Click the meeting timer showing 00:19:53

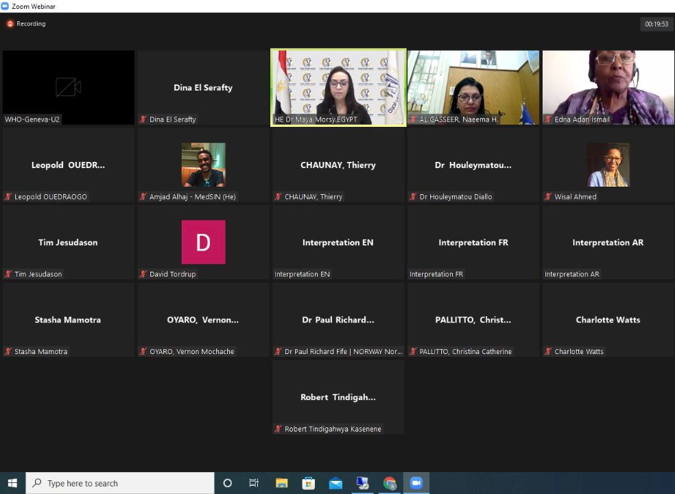[x=656, y=24]
